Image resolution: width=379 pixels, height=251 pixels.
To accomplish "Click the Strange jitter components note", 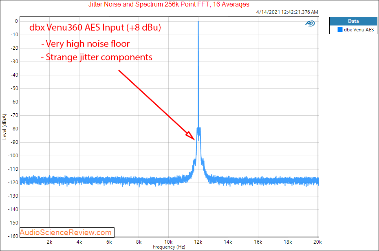I will 97,57.
